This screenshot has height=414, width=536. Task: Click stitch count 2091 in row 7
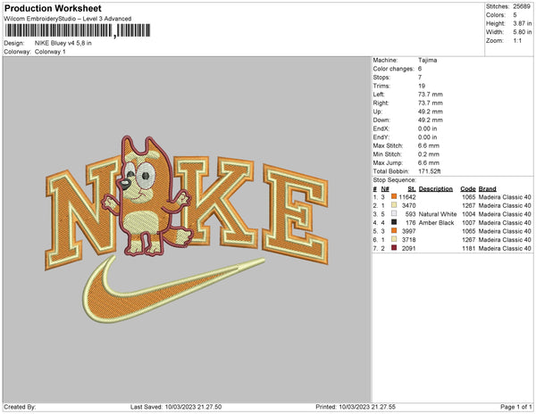pyautogui.click(x=408, y=248)
